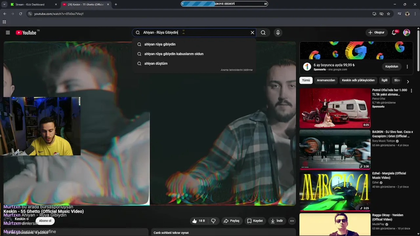Image resolution: width=420 pixels, height=236 pixels.
Task: Select the Aramanızdan filter chip
Action: coord(326,80)
